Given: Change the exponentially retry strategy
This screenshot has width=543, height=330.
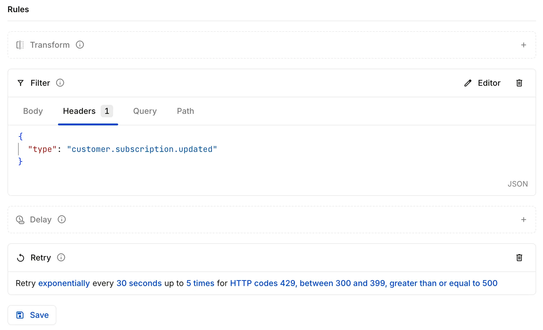Looking at the screenshot, I should point(64,283).
